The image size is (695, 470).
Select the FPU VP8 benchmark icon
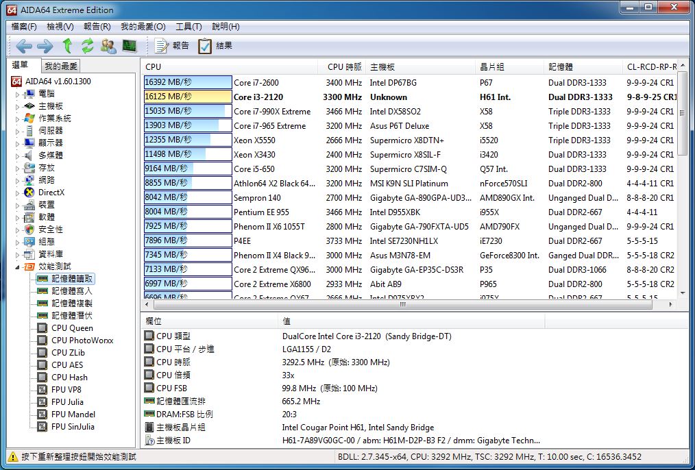click(42, 390)
